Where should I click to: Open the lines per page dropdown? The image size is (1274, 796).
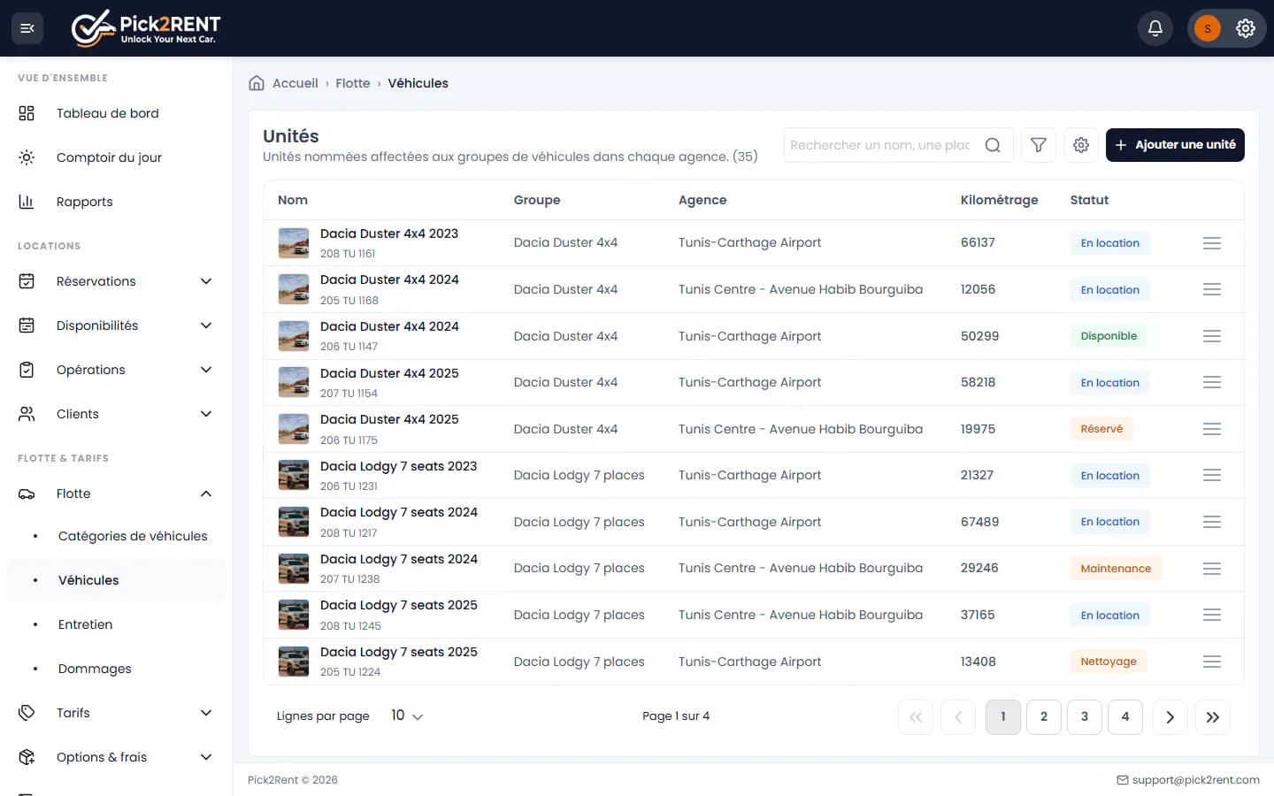(x=407, y=716)
